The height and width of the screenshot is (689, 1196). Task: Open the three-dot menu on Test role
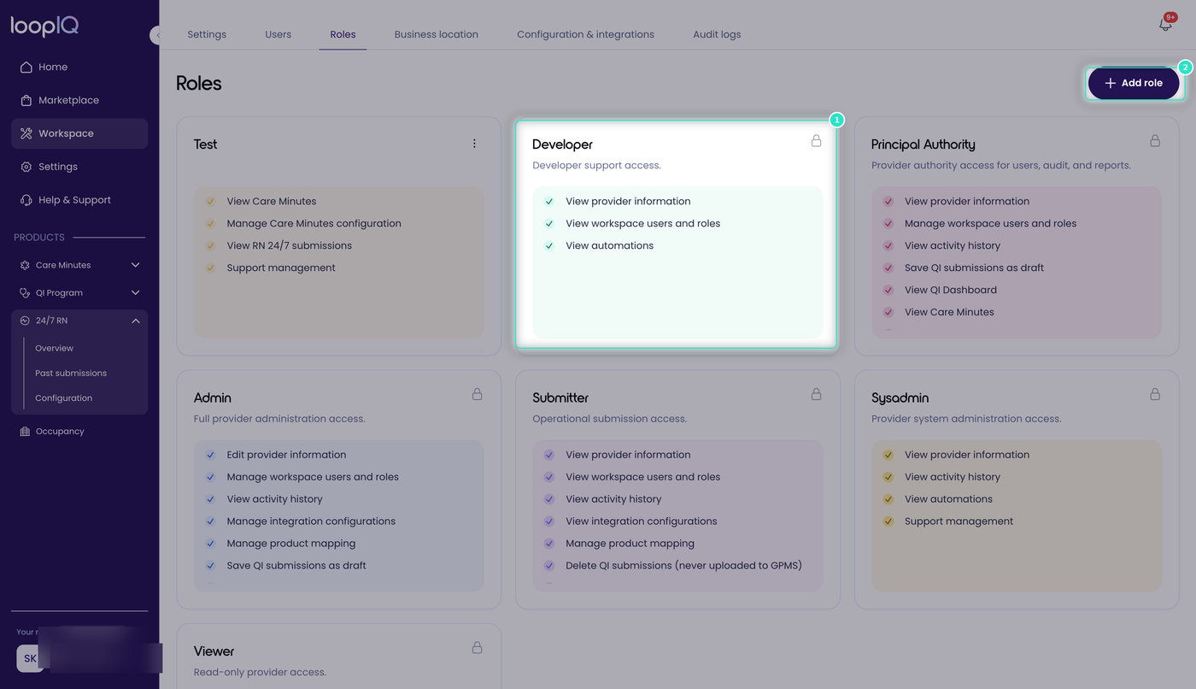(x=474, y=144)
